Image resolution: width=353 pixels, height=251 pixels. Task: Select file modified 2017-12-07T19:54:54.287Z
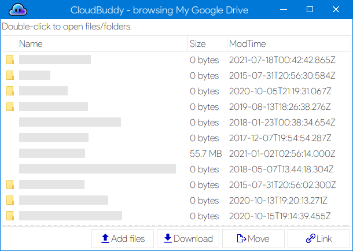point(176,138)
